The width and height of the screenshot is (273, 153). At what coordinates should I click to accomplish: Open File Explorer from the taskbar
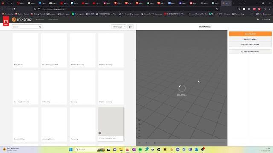(121, 150)
